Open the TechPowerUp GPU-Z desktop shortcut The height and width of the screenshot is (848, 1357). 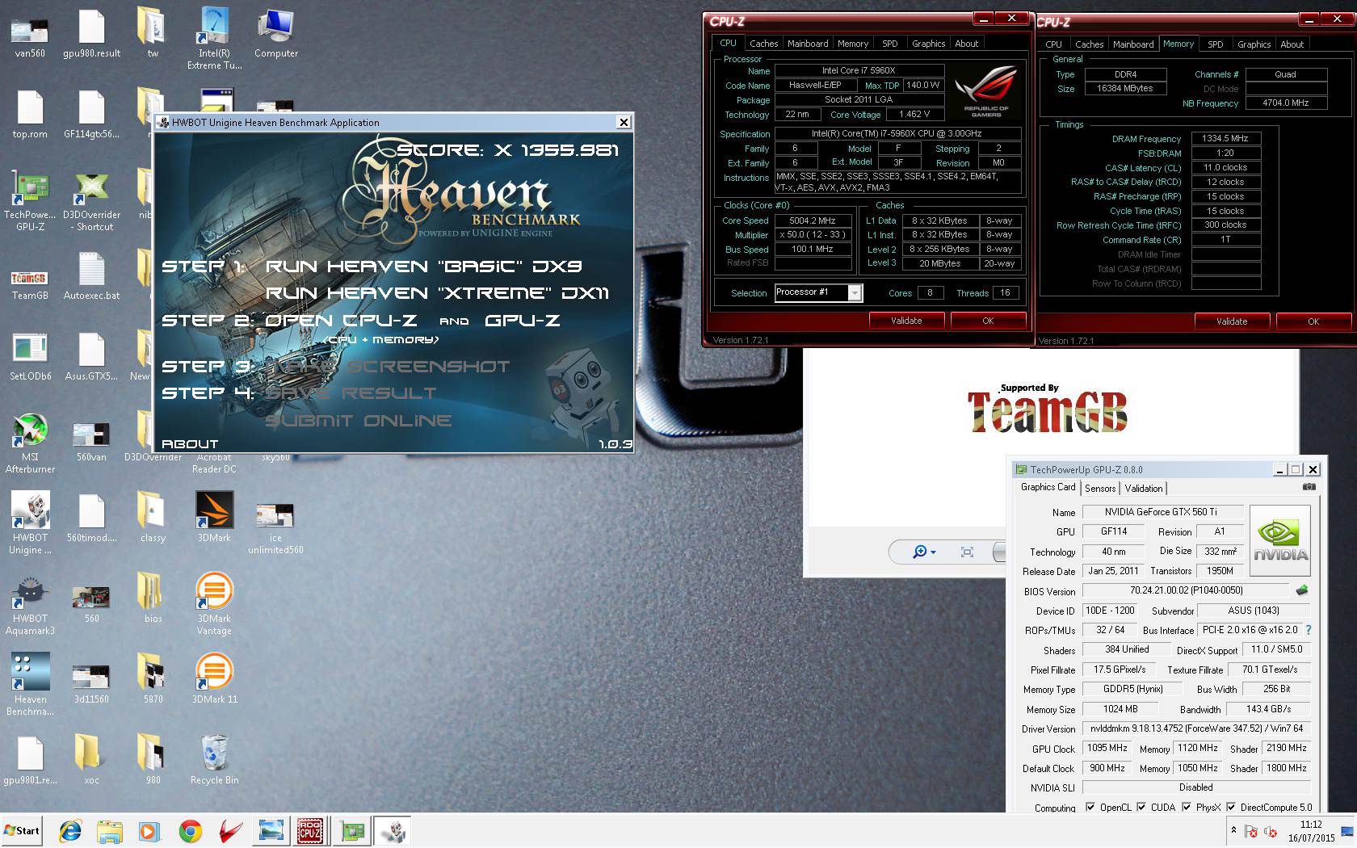30,200
